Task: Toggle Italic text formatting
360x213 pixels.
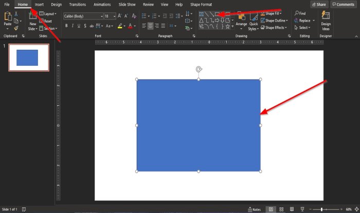Action: (x=73, y=26)
